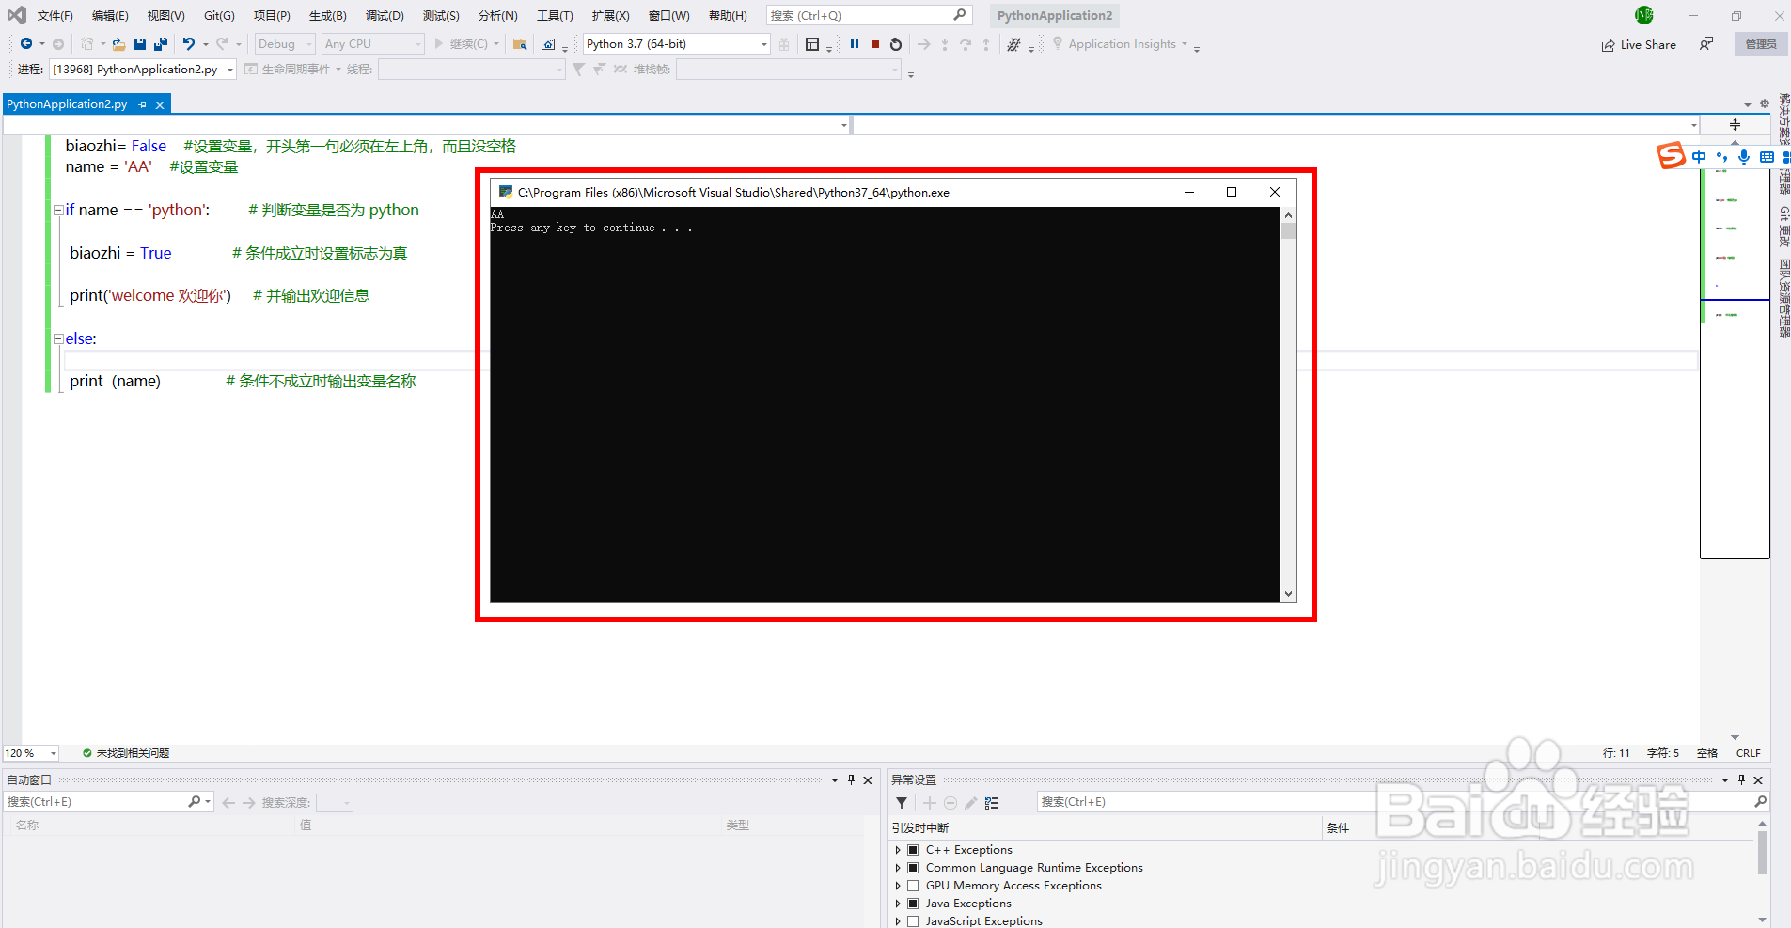Pause debugging with the break all icon
Image resolution: width=1791 pixels, height=928 pixels.
tap(855, 44)
